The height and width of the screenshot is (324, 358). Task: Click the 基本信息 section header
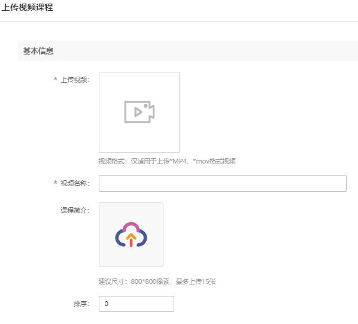pos(38,51)
